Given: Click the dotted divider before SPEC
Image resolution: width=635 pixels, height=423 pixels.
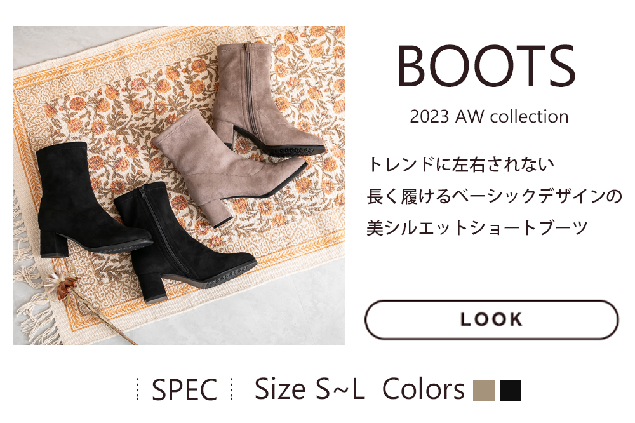Looking at the screenshot, I should [138, 389].
